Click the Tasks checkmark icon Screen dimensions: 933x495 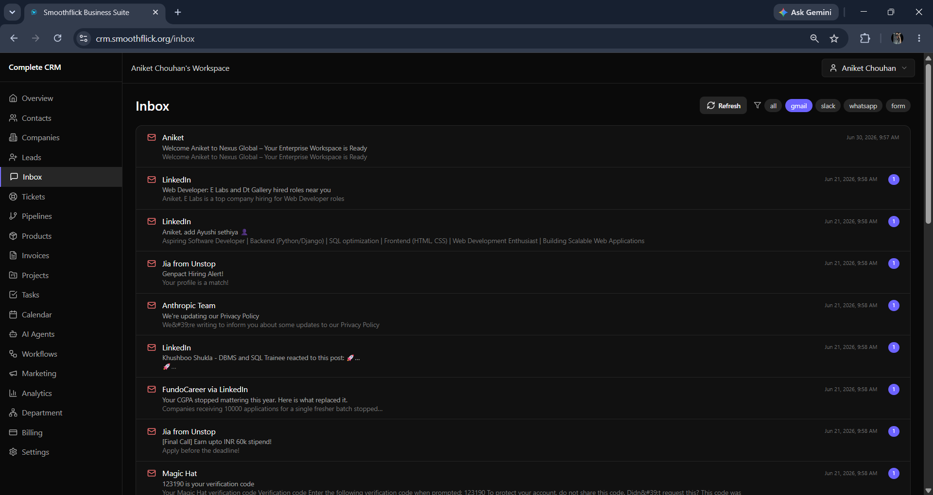13,295
